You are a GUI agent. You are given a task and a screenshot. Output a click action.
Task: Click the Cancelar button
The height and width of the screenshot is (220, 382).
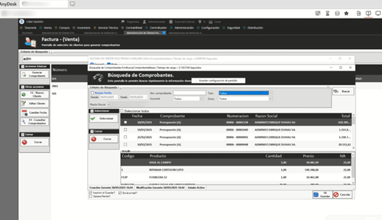tap(342, 194)
